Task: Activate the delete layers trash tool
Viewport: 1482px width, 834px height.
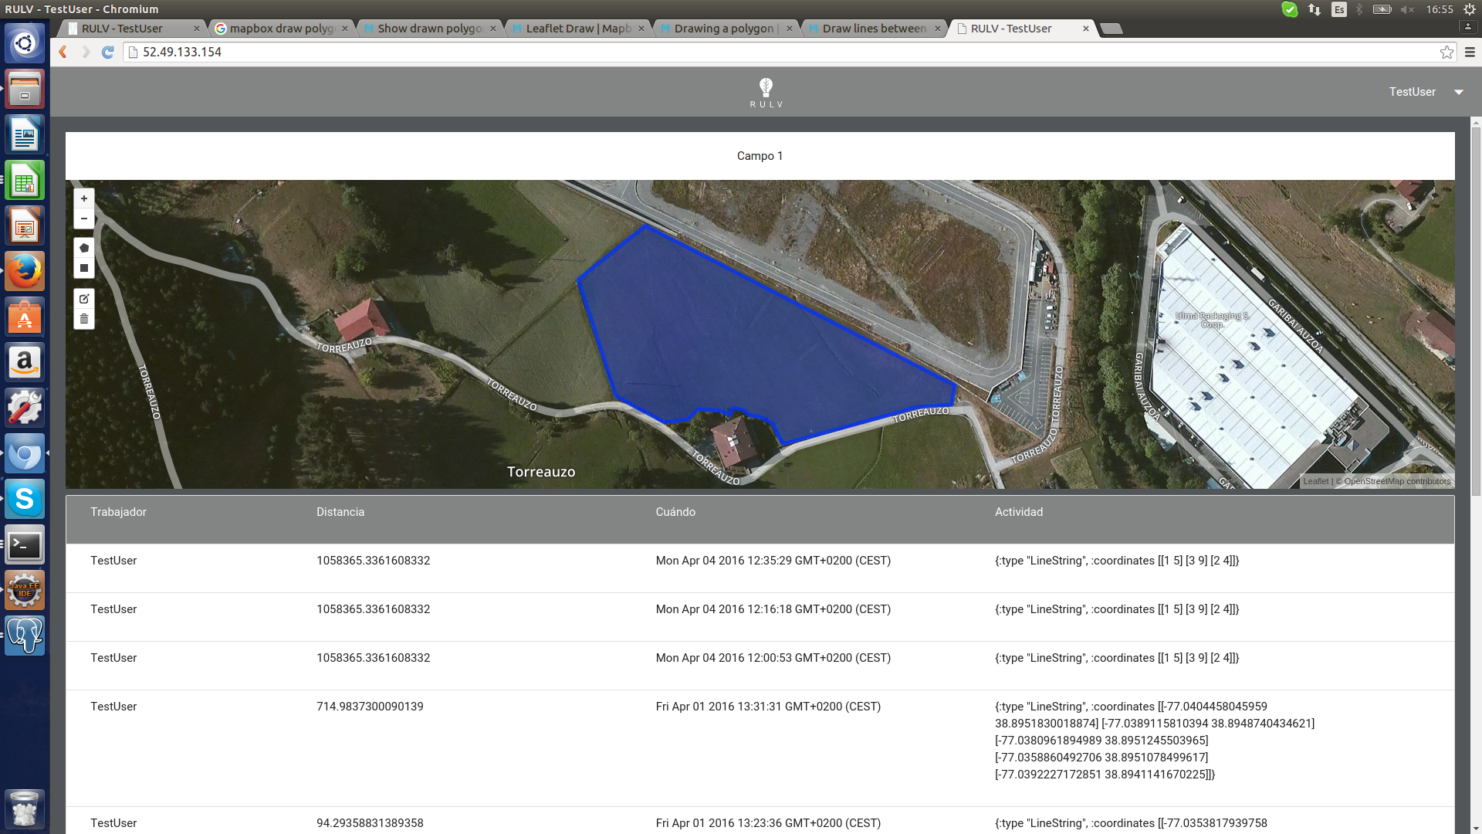Action: click(x=84, y=319)
